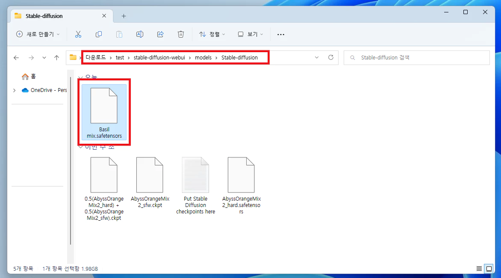Click the folder icon in address bar
Viewport: 501px width, 278px height.
click(73, 57)
